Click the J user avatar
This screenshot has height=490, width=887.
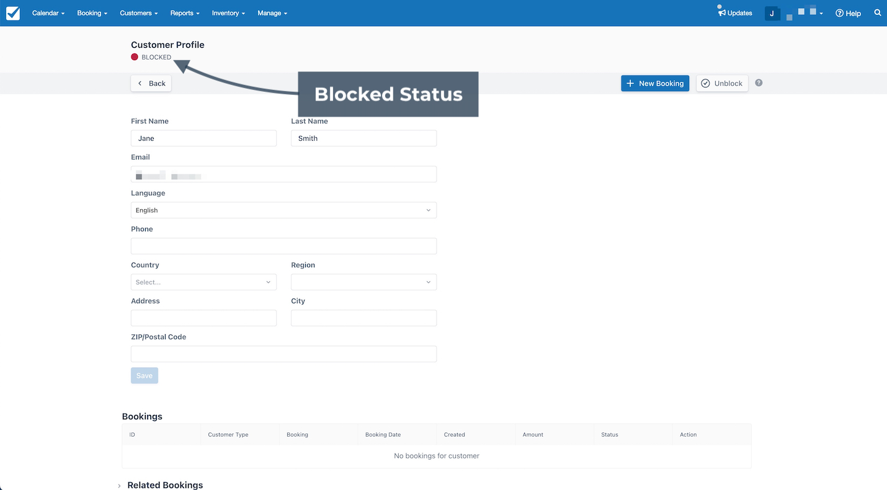772,13
